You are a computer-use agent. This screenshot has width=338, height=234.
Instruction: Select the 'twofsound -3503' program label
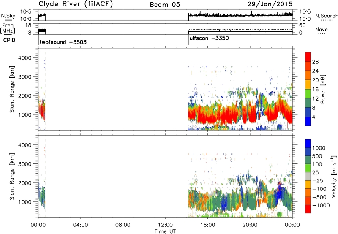[x=63, y=42]
